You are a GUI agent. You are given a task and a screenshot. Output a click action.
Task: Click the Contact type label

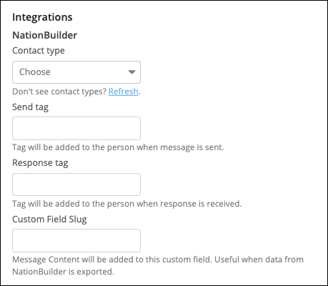39,51
